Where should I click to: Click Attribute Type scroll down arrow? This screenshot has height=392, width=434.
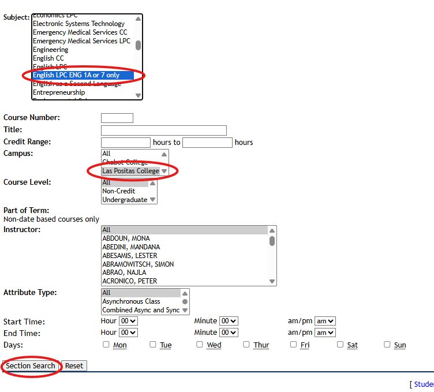185,310
